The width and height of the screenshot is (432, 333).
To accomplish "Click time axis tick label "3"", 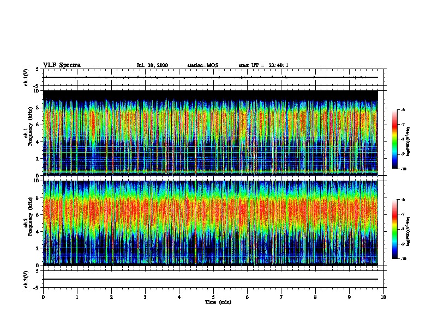I will click(x=145, y=297).
